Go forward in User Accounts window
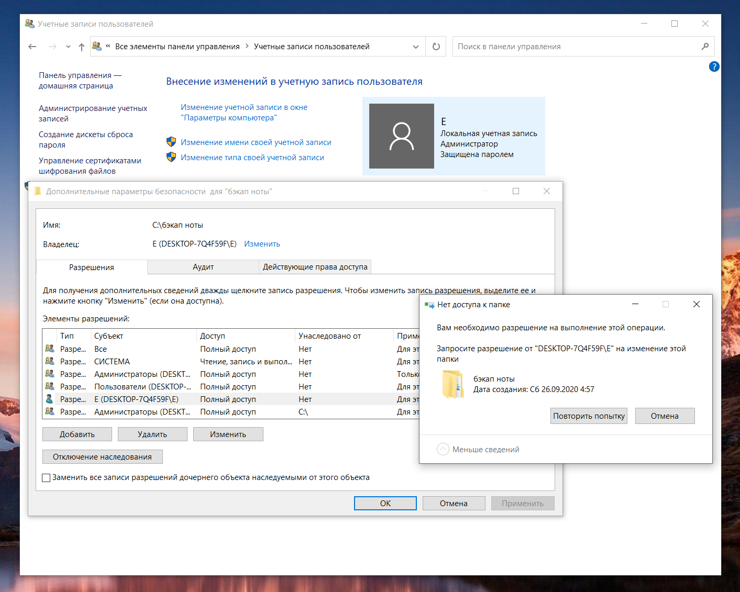The height and width of the screenshot is (592, 740). click(x=52, y=47)
